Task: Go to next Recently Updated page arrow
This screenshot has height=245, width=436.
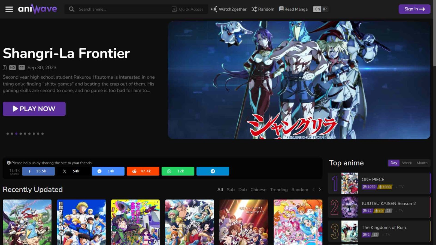Action: [x=320, y=190]
